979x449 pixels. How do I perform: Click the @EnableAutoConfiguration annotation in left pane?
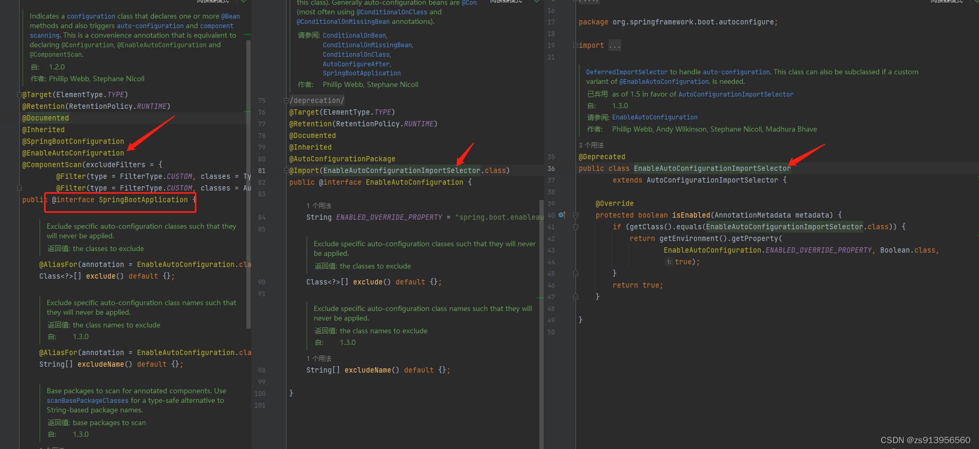[73, 153]
